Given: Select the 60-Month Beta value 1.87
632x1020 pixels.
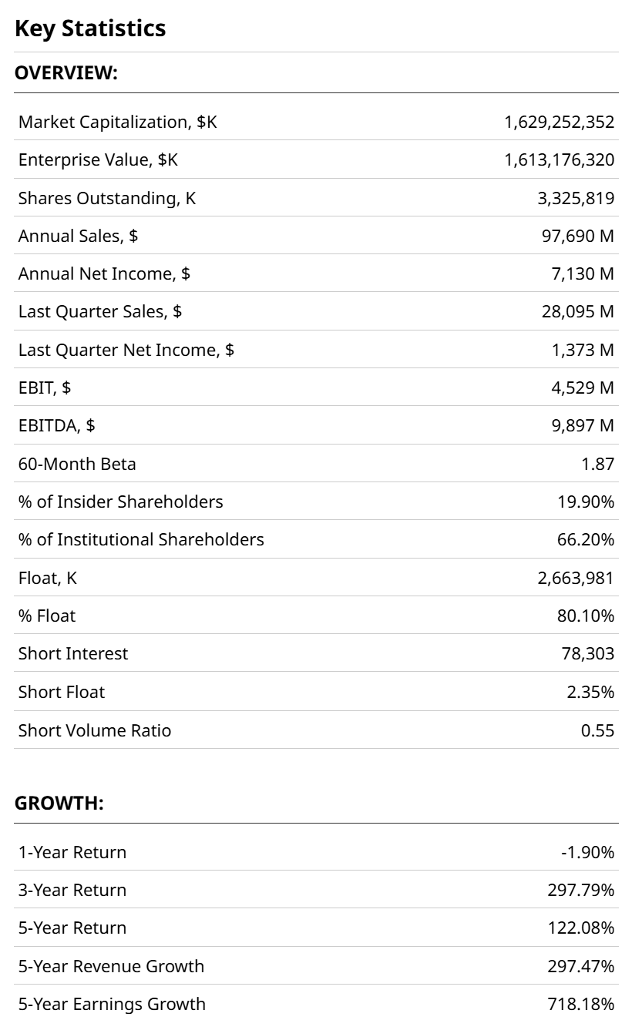Looking at the screenshot, I should 599,464.
